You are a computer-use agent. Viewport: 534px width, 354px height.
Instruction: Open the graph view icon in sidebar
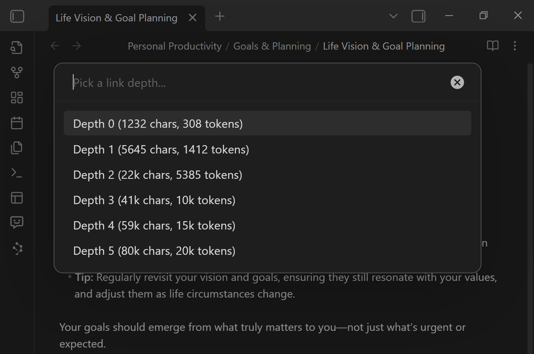(16, 72)
